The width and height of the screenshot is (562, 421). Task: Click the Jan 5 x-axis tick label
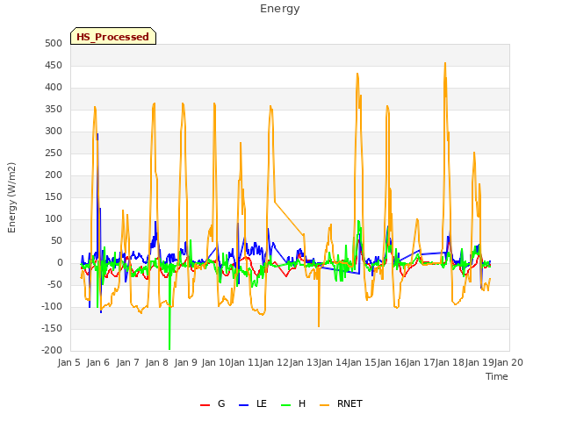pos(69,362)
